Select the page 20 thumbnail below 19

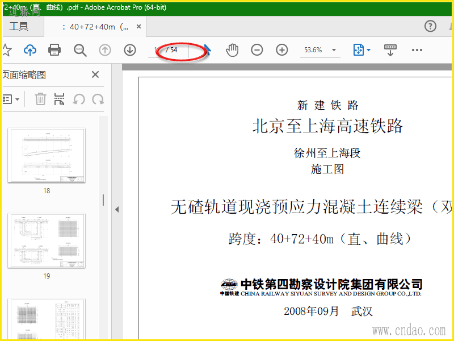coord(47,319)
